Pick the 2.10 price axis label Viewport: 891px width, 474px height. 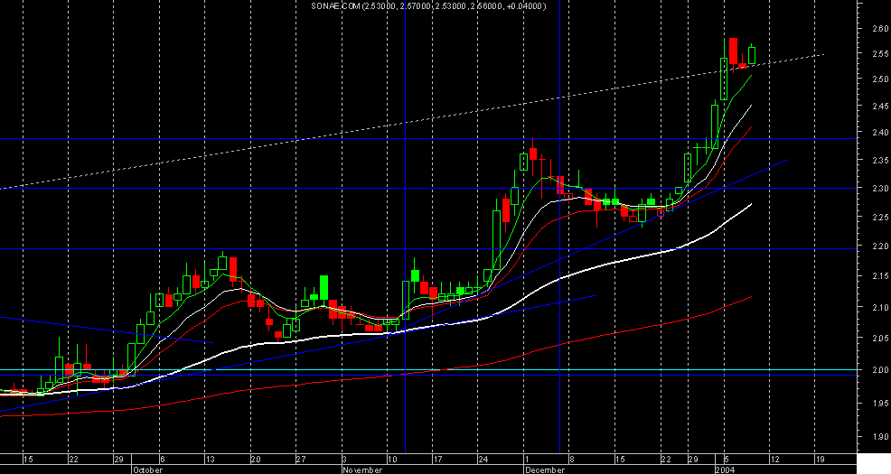(881, 308)
